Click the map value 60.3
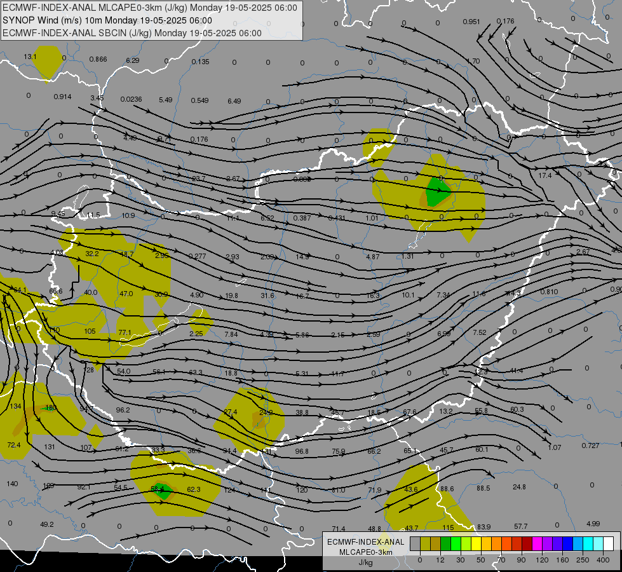This screenshot has height=572, width=622. coord(517,409)
